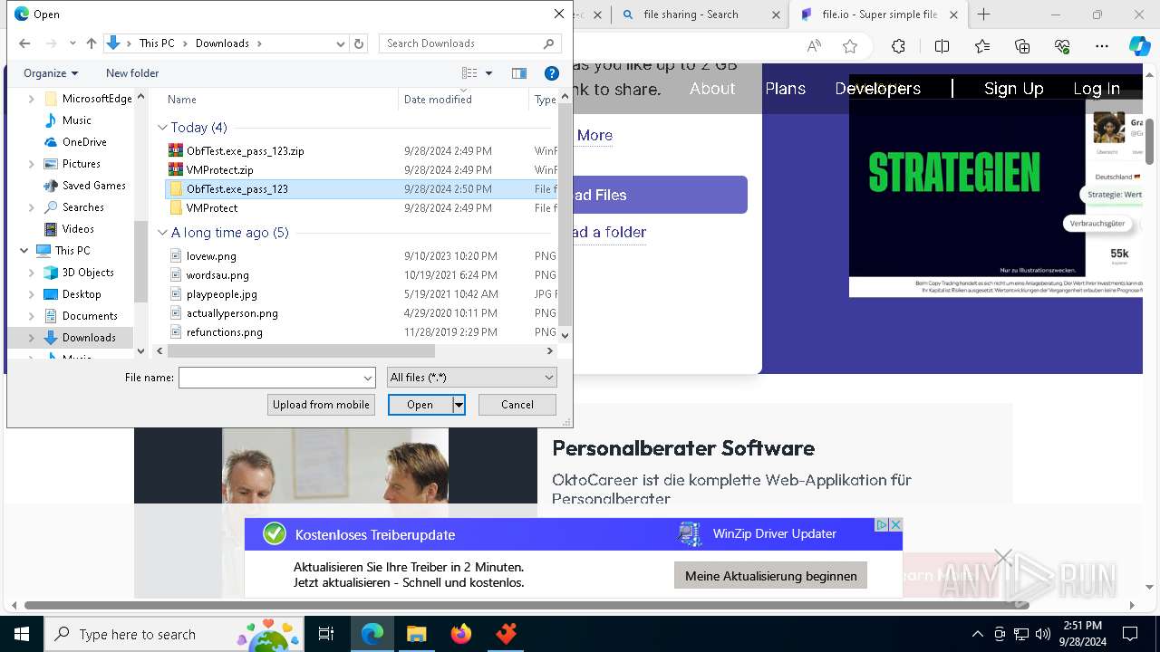1160x652 pixels.
Task: Open Edge settings three-dots menu
Action: (x=1102, y=46)
